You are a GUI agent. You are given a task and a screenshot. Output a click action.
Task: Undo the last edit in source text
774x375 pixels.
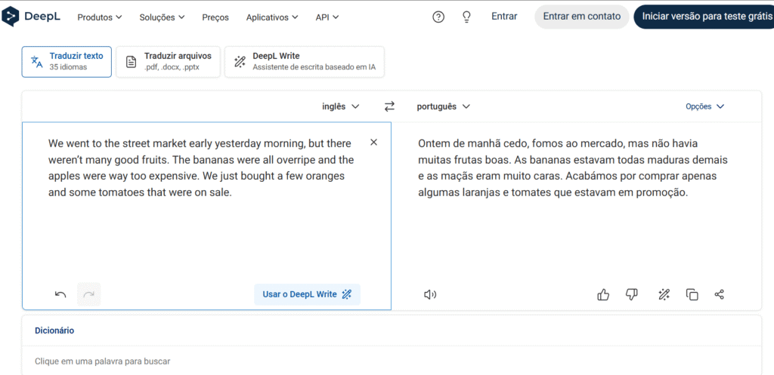pyautogui.click(x=60, y=294)
